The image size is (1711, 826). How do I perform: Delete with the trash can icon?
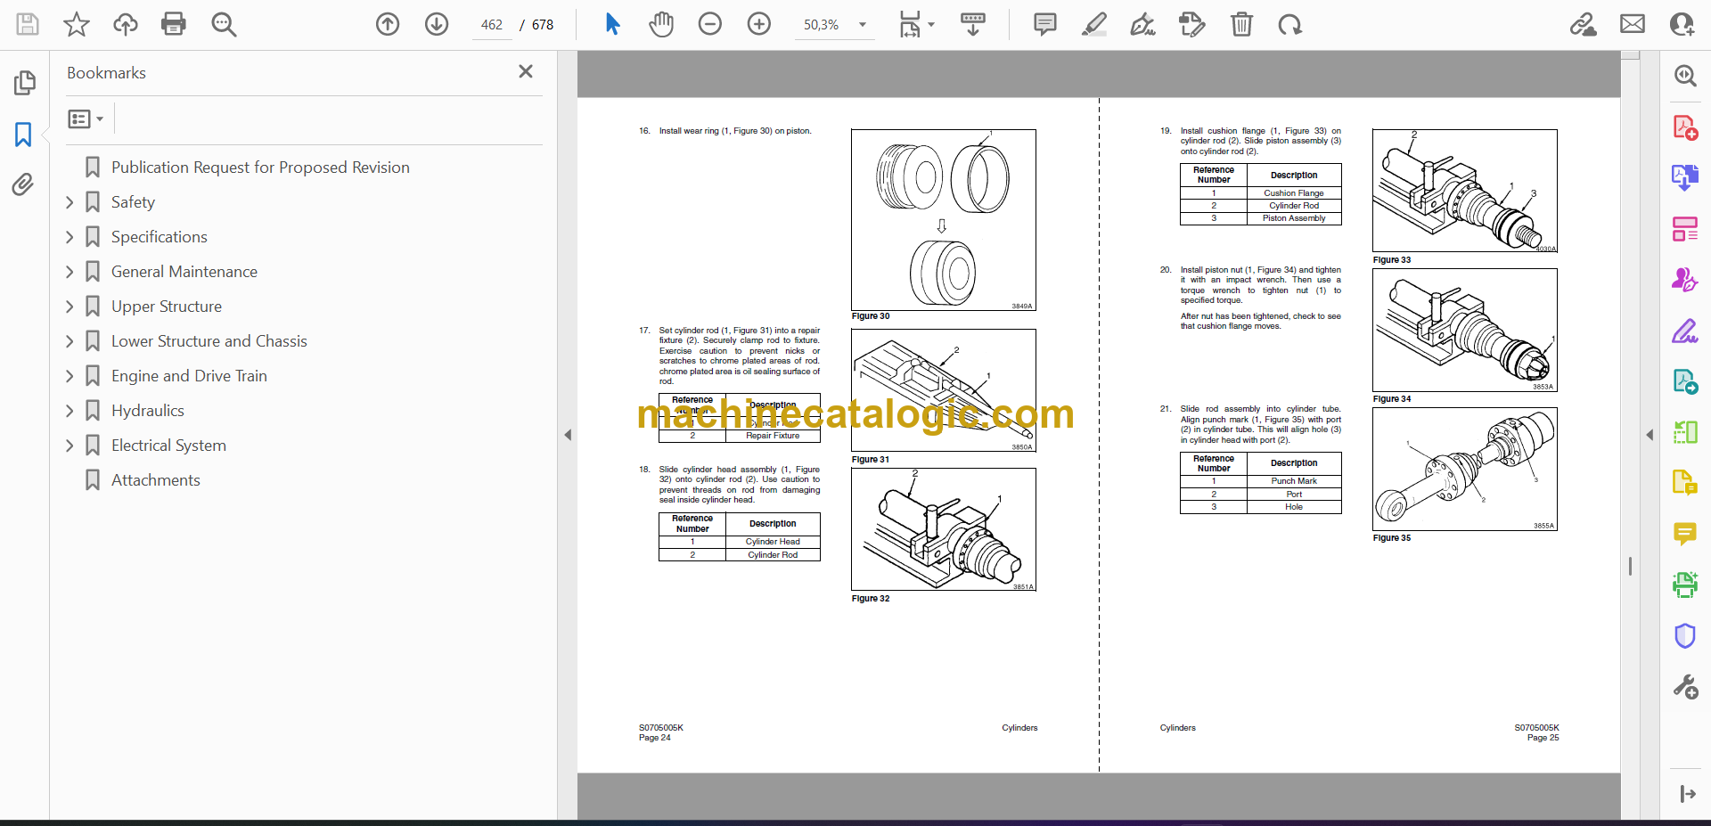click(x=1241, y=24)
